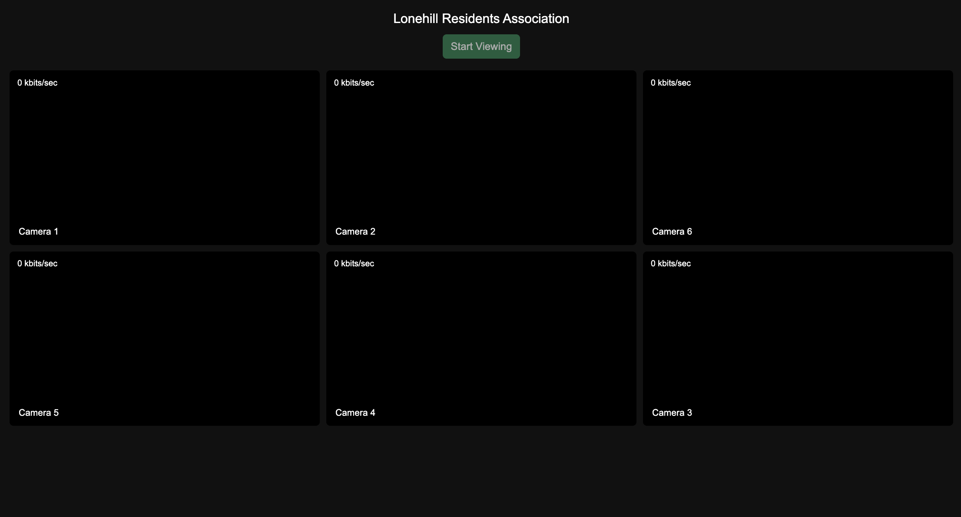Viewport: 961px width, 517px height.
Task: Click the Lonehill Residents Association heading
Action: 480,18
